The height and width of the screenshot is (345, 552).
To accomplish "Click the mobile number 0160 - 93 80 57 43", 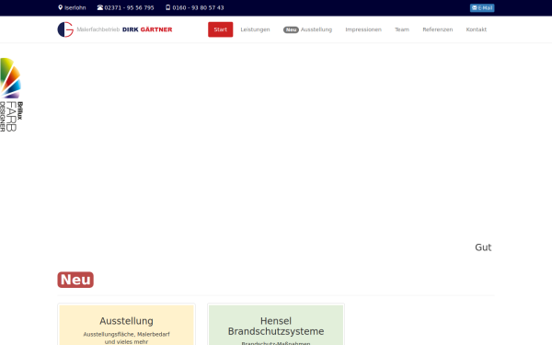I will coord(198,7).
